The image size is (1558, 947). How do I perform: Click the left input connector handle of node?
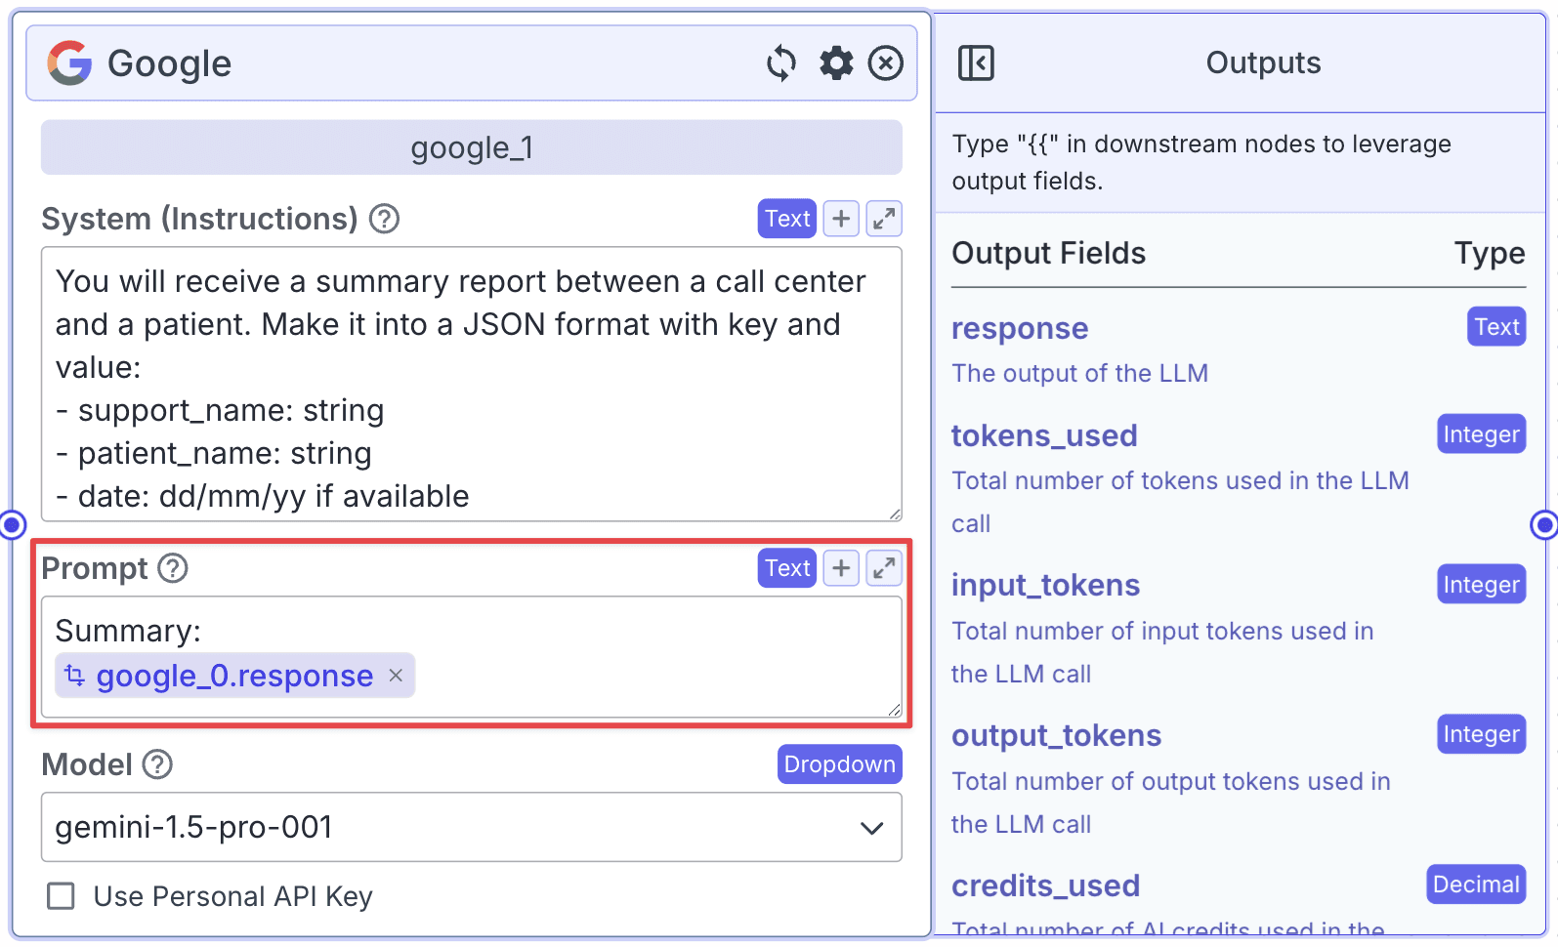coord(12,525)
